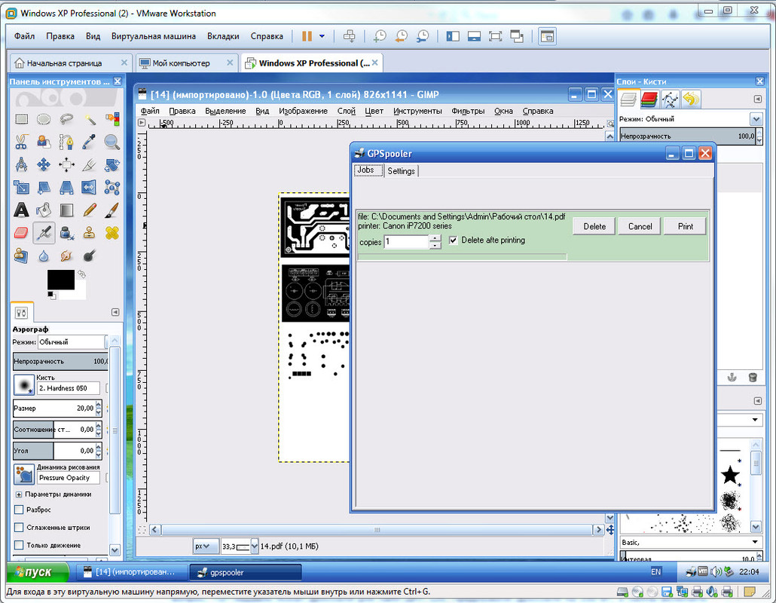
Task: Open the Слой menu in GIMP
Action: click(x=347, y=111)
